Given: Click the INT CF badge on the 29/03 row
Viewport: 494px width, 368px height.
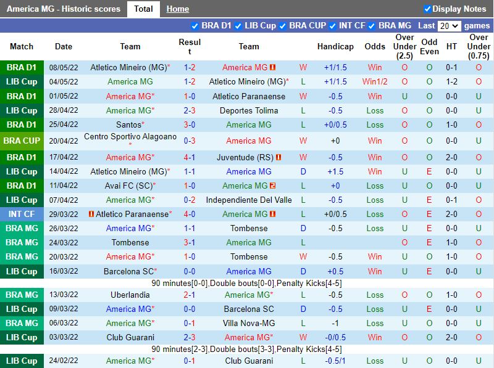Looking at the screenshot, I should pyautogui.click(x=22, y=214).
